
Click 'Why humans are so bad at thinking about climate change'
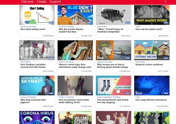tap(113, 66)
